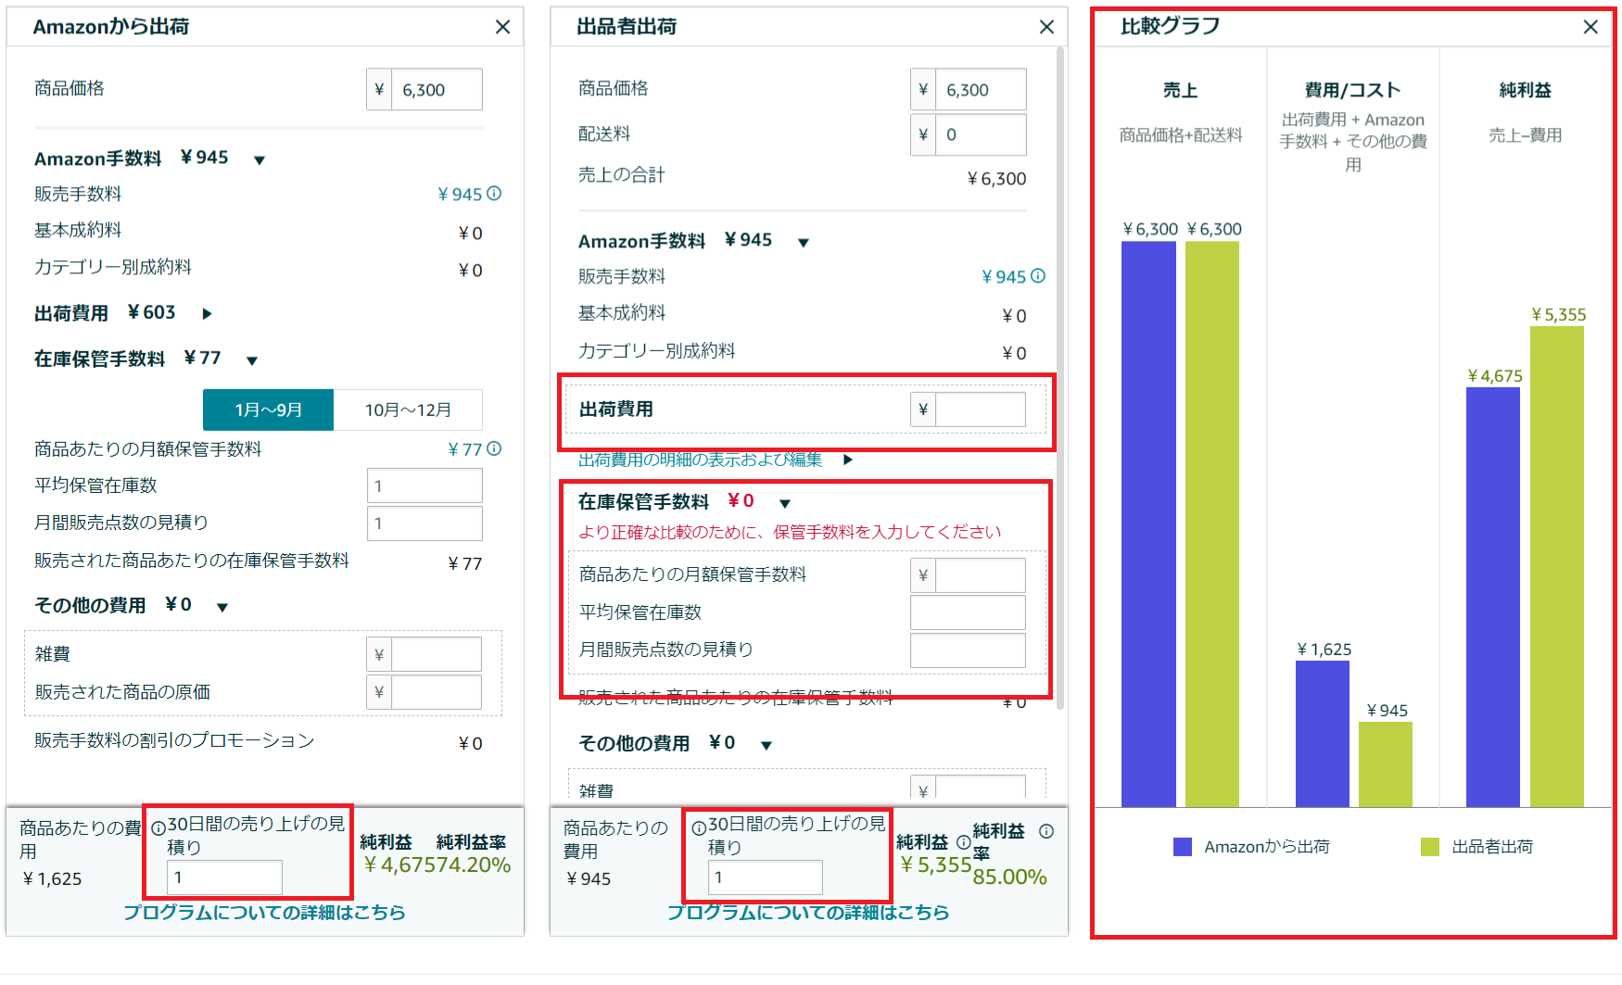
Task: Click the green ¥5,355 純利益 bar
Action: [x=1557, y=567]
